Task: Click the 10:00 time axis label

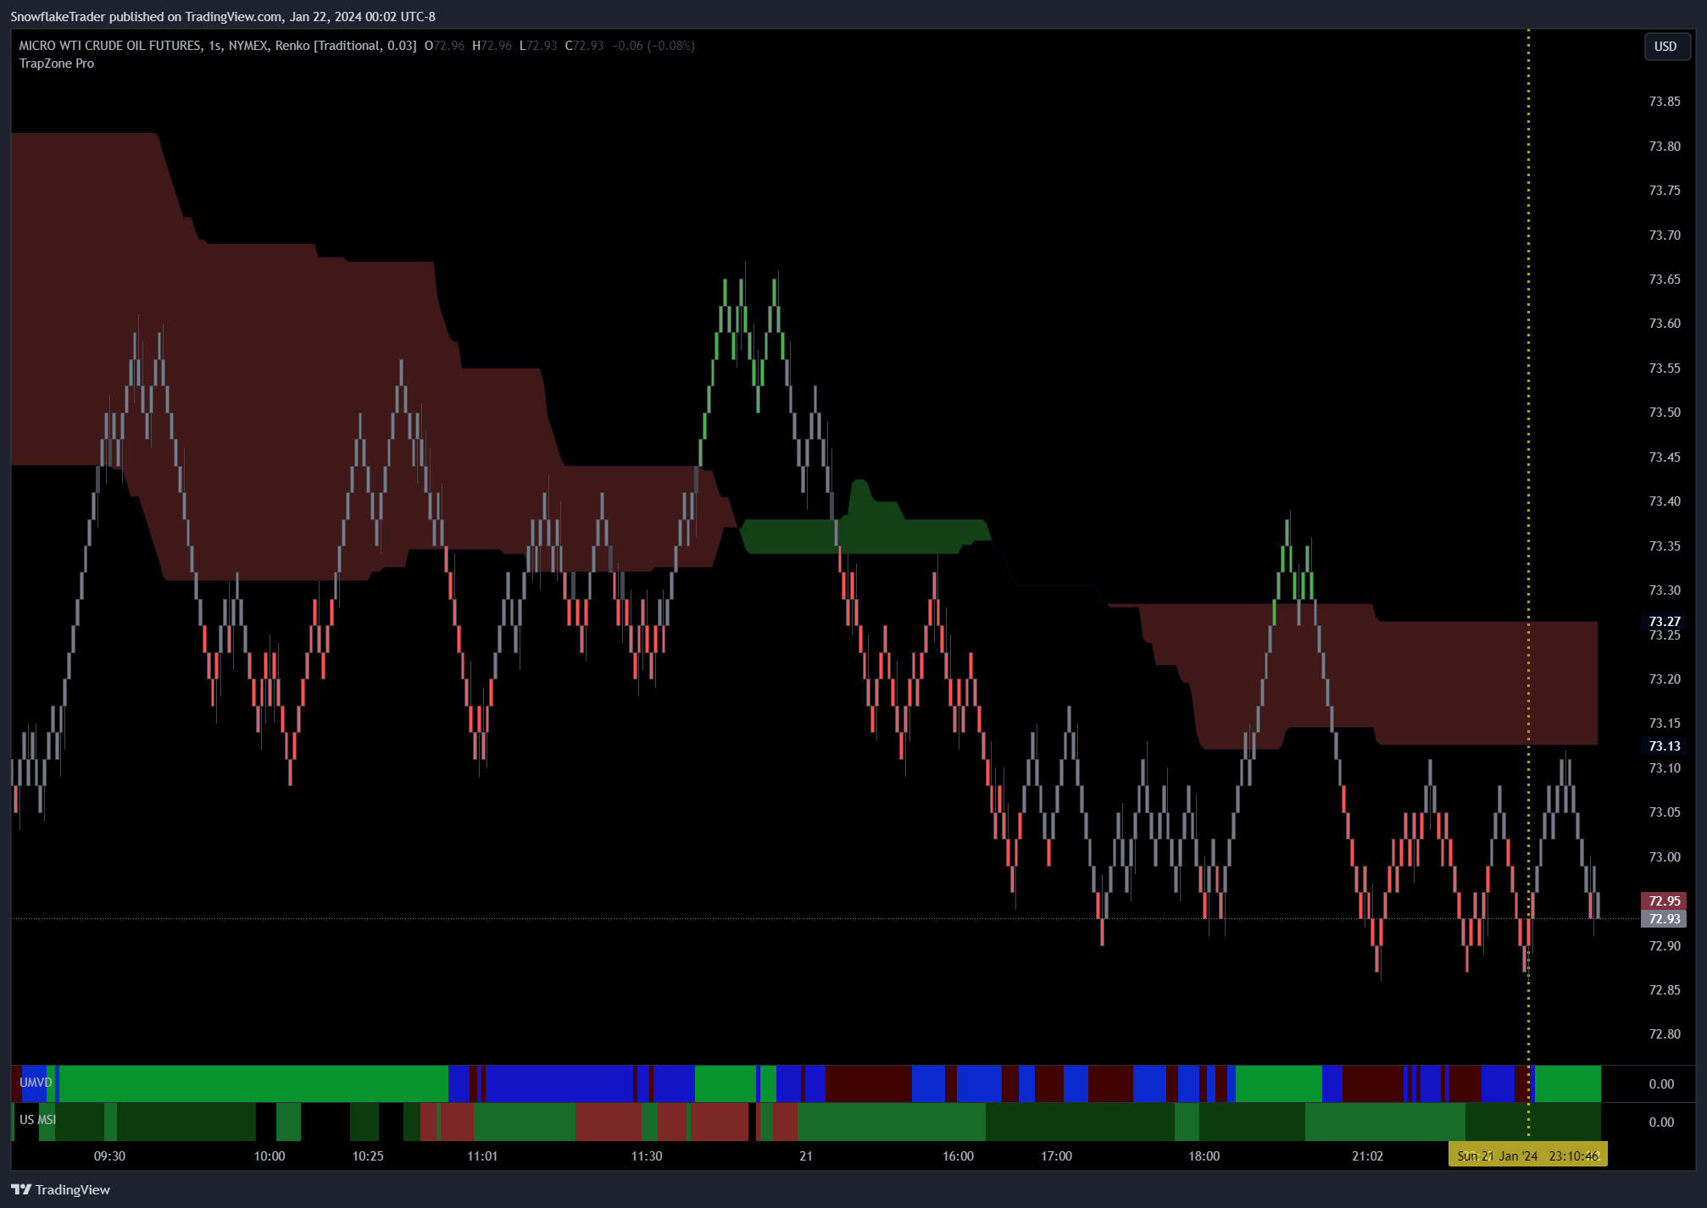Action: coord(270,1155)
